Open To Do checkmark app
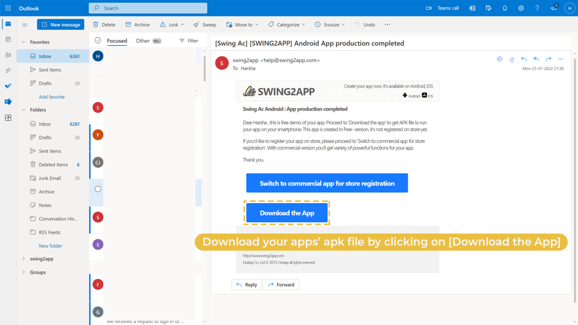This screenshot has height=325, width=578. pos(8,86)
